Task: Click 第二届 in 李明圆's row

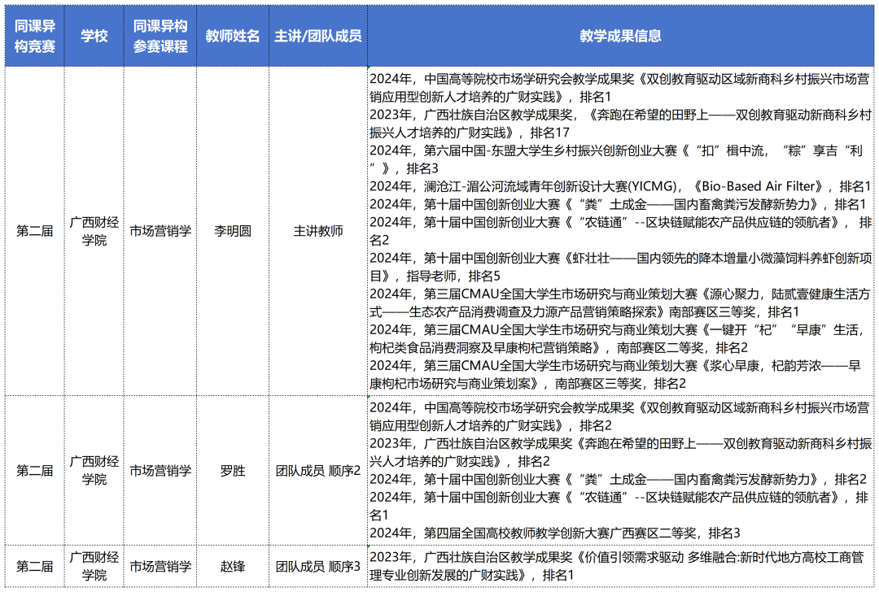Action: [35, 231]
